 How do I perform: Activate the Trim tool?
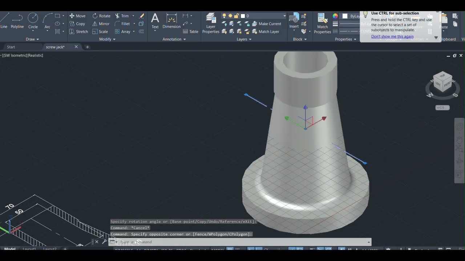tap(122, 16)
